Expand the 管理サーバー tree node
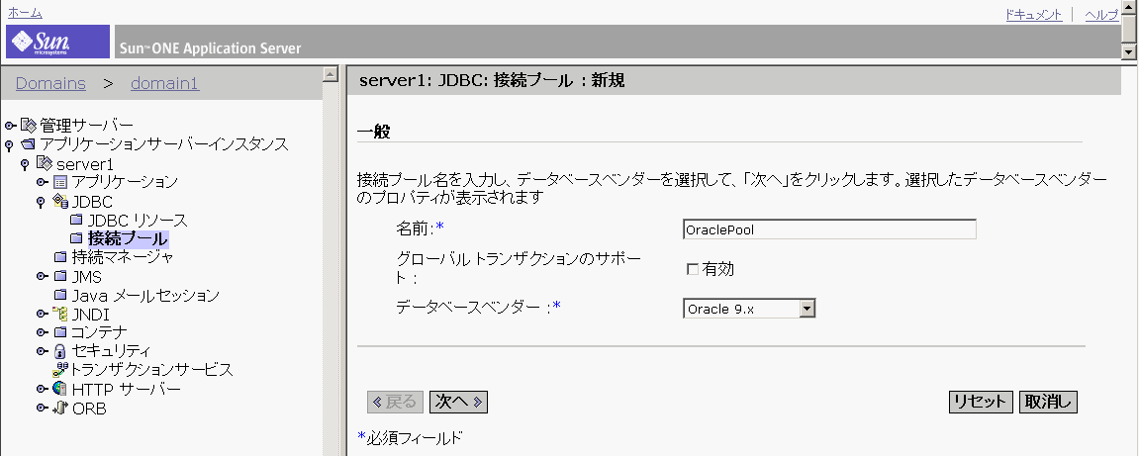 (x=10, y=126)
